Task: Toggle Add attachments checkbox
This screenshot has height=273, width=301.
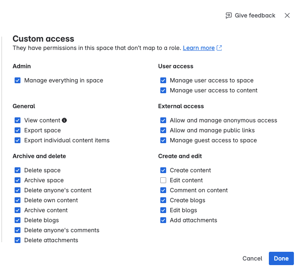Action: (163, 220)
